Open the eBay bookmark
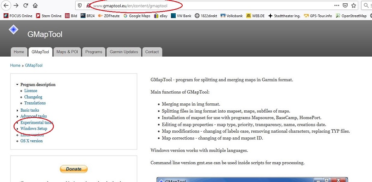372x182 pixels. coord(161,16)
